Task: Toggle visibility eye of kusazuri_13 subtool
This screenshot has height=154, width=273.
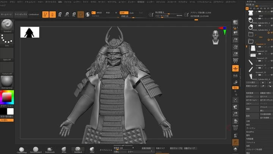Action: tap(272, 47)
